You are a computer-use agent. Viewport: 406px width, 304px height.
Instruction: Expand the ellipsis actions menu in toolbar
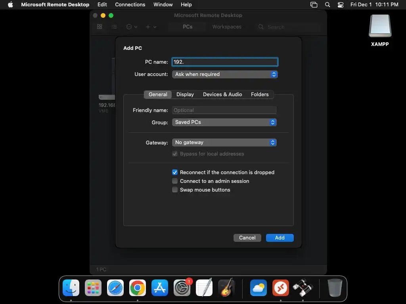[132, 27]
